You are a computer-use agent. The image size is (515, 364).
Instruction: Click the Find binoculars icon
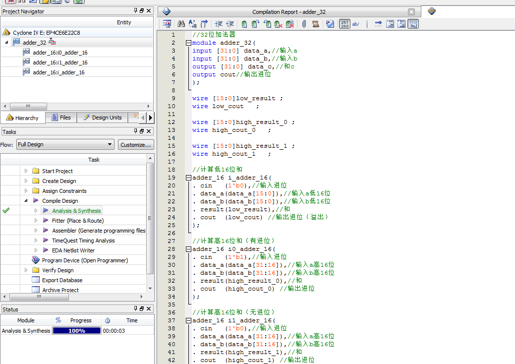(x=181, y=24)
